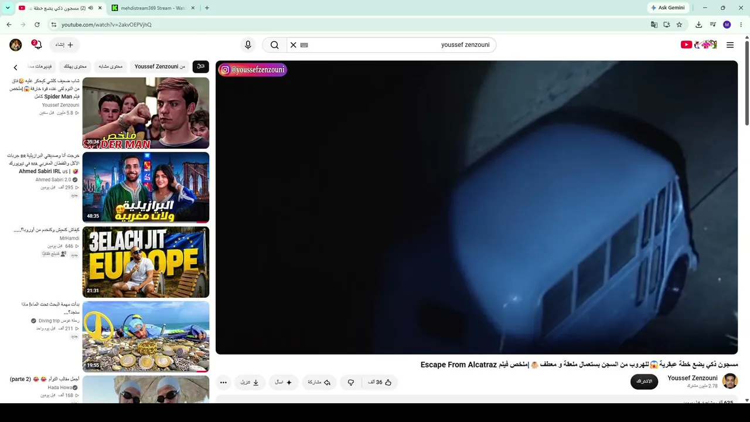Open the tab search dropdown
Screen dimensions: 750x422
pyautogui.click(x=8, y=8)
